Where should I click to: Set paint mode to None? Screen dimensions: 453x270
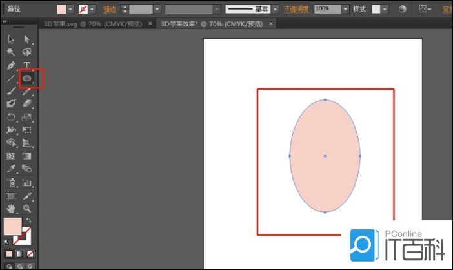tap(30, 254)
